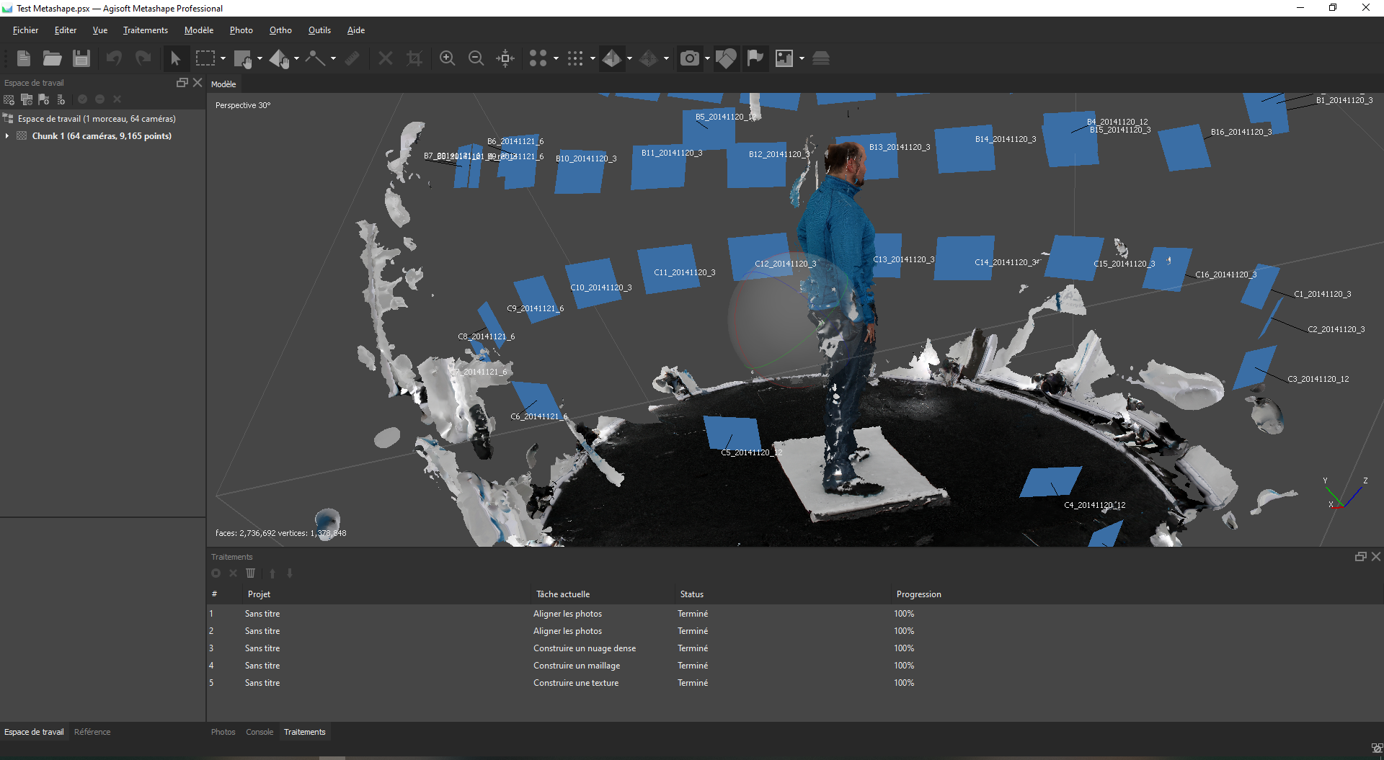Open the show cameras dropdown arrow
The height and width of the screenshot is (760, 1384).
(x=707, y=58)
